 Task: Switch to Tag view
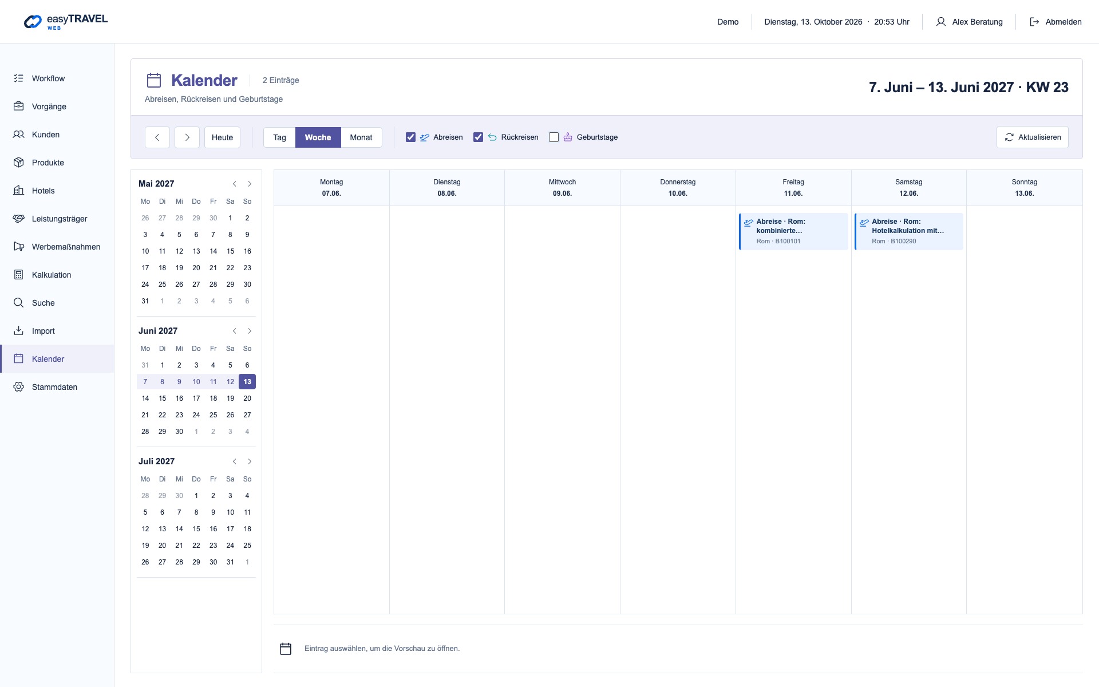click(x=279, y=137)
